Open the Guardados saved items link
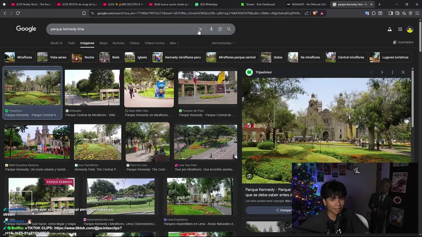Screen dimensions: 422x237 click(403, 42)
